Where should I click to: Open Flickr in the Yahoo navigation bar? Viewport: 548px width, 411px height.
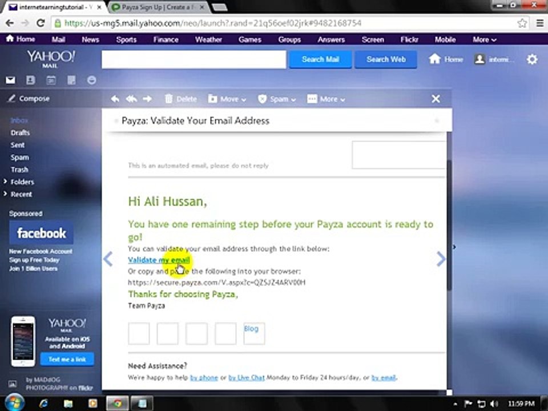(409, 40)
